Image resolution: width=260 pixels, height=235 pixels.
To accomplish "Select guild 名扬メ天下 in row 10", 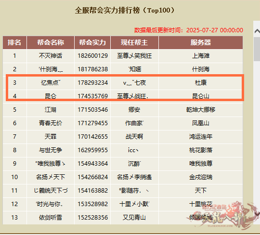I will [51, 177].
